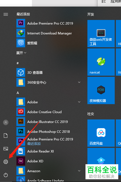Open 3D 查看器 app
The height and width of the screenshot is (182, 121).
[x=49, y=72]
